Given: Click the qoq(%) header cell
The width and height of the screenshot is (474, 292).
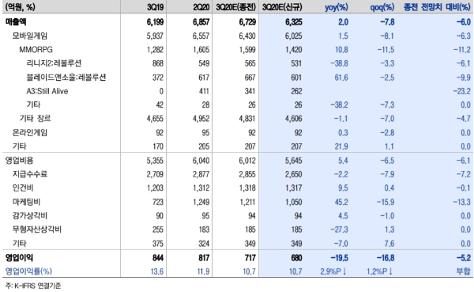Looking at the screenshot, I should click(382, 7).
